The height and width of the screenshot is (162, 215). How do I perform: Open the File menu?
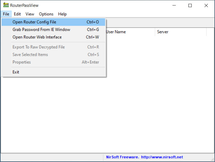tap(6, 14)
